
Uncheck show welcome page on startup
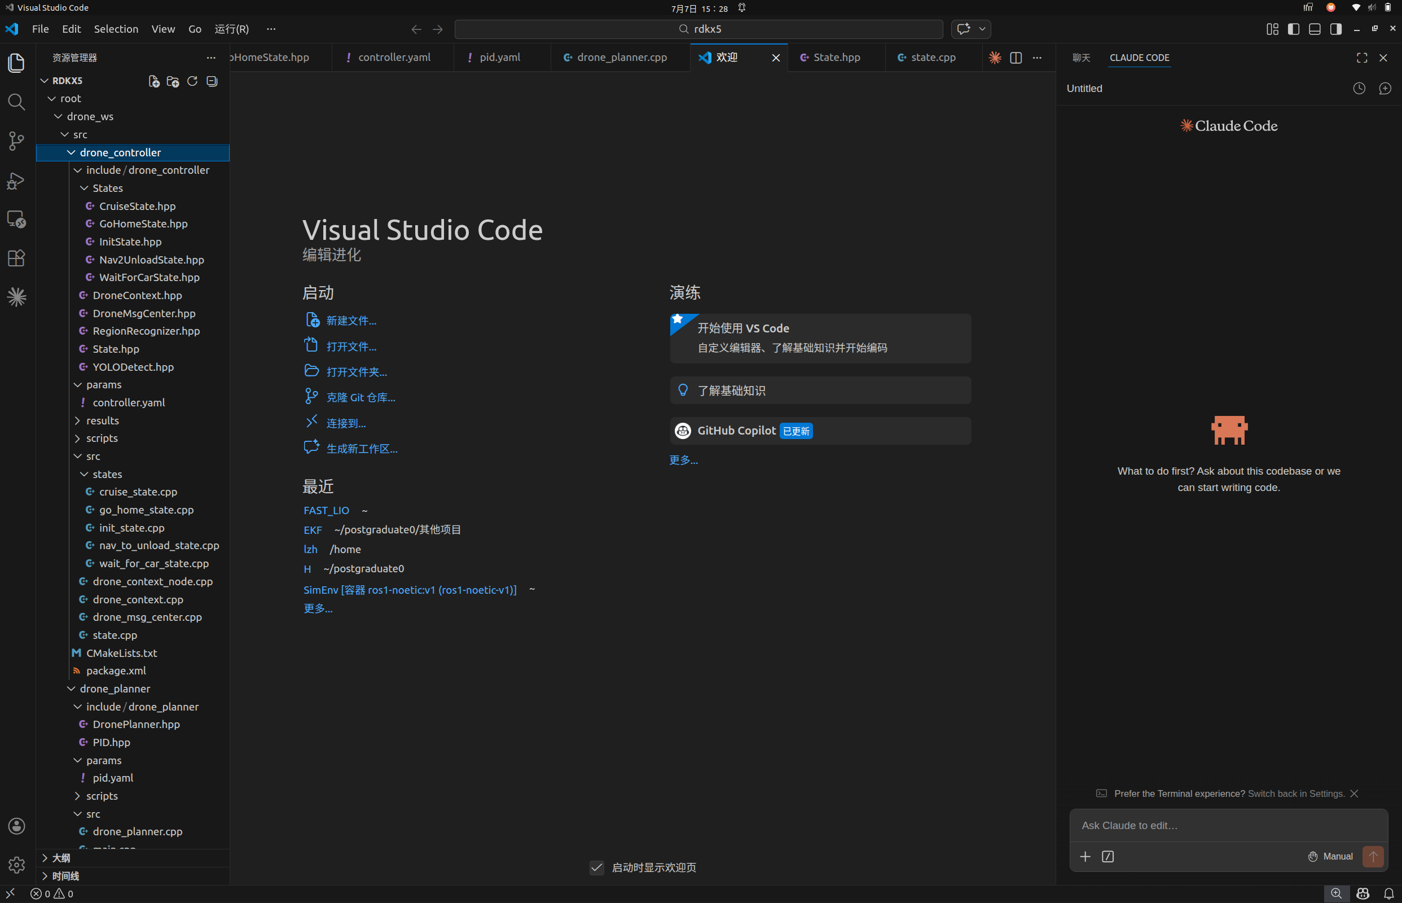(x=597, y=867)
